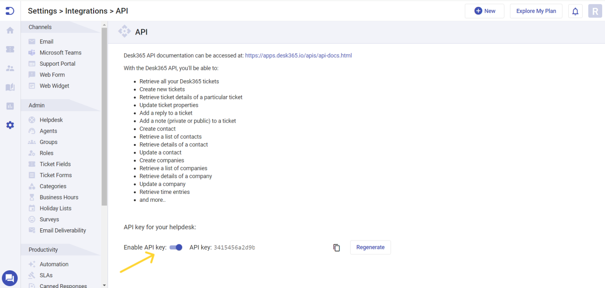The height and width of the screenshot is (288, 605).
Task: Click the notifications bell icon
Action: 575,11
